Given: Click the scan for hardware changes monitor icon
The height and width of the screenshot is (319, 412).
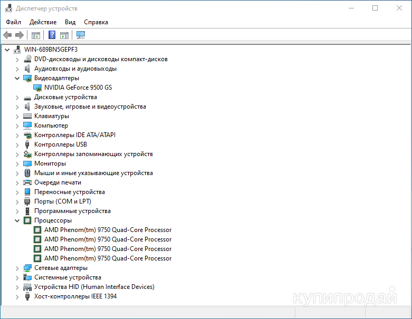Looking at the screenshot, I should pos(81,35).
